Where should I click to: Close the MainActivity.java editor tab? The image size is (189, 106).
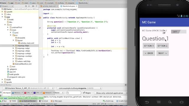(76, 6)
